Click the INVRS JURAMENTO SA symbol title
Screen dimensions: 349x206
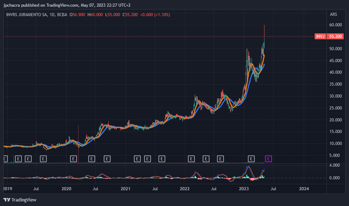27,15
